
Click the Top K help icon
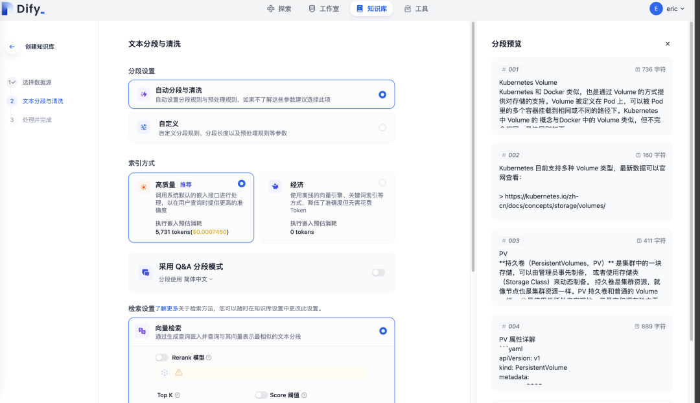click(178, 395)
